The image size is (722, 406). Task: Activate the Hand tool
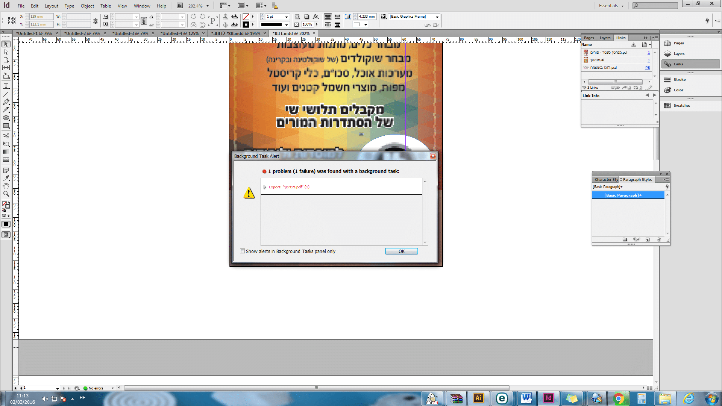6,186
